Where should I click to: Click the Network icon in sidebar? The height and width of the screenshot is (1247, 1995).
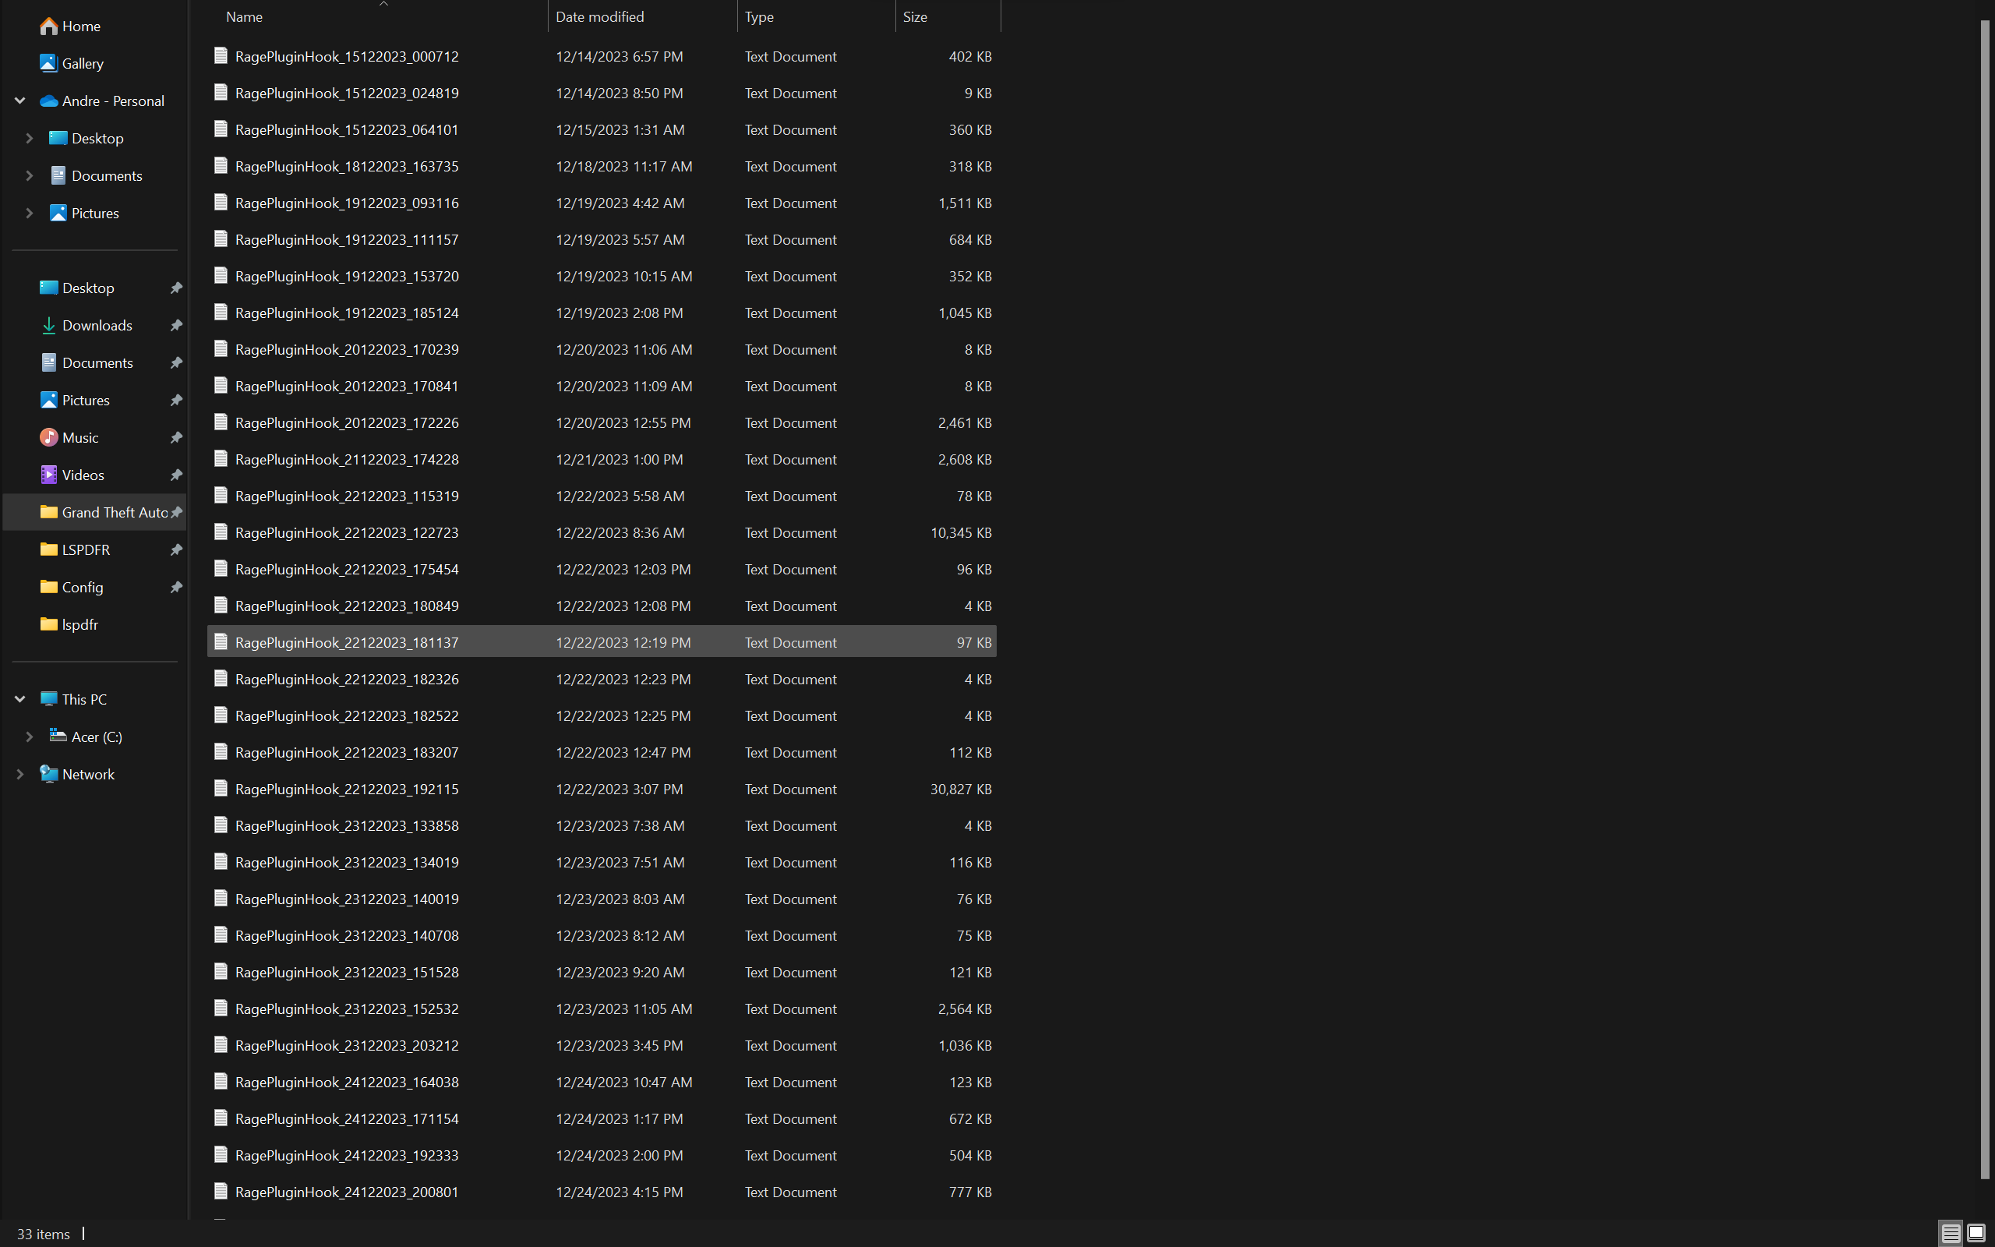[48, 775]
